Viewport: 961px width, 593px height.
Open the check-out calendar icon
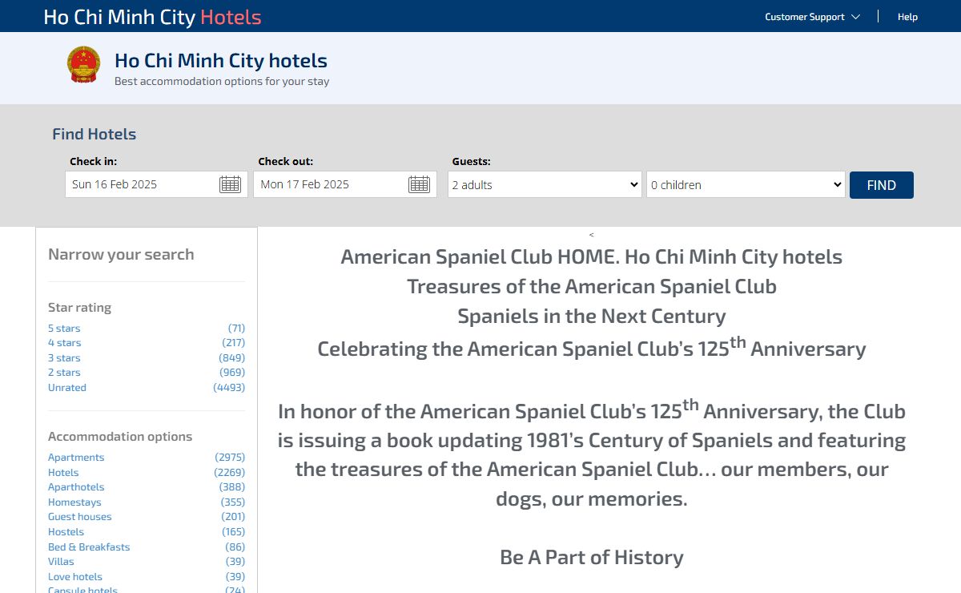[419, 184]
